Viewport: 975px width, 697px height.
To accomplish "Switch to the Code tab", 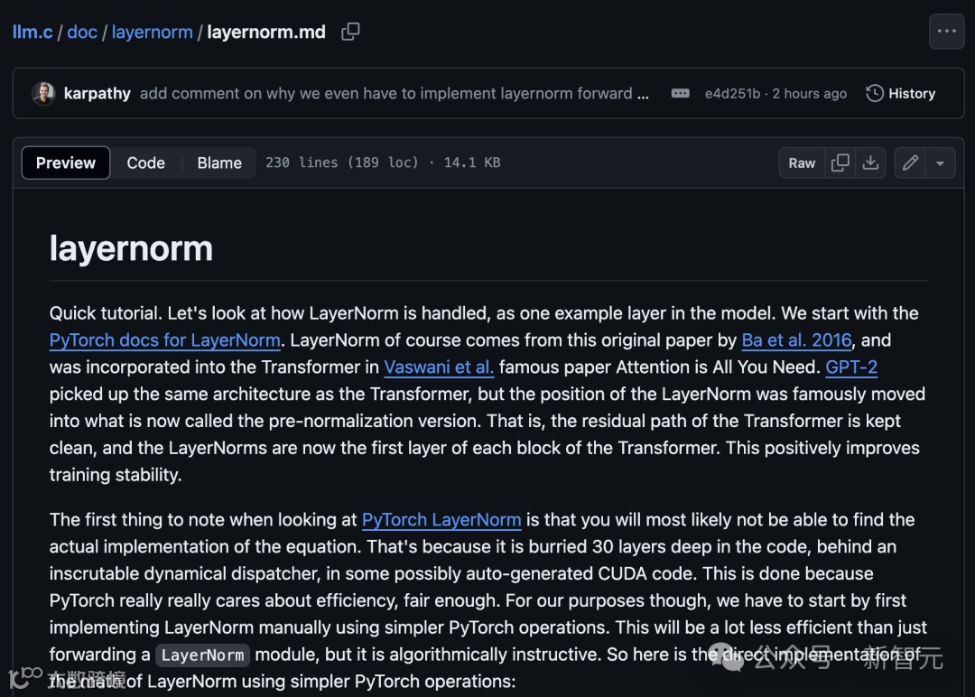I will [145, 163].
